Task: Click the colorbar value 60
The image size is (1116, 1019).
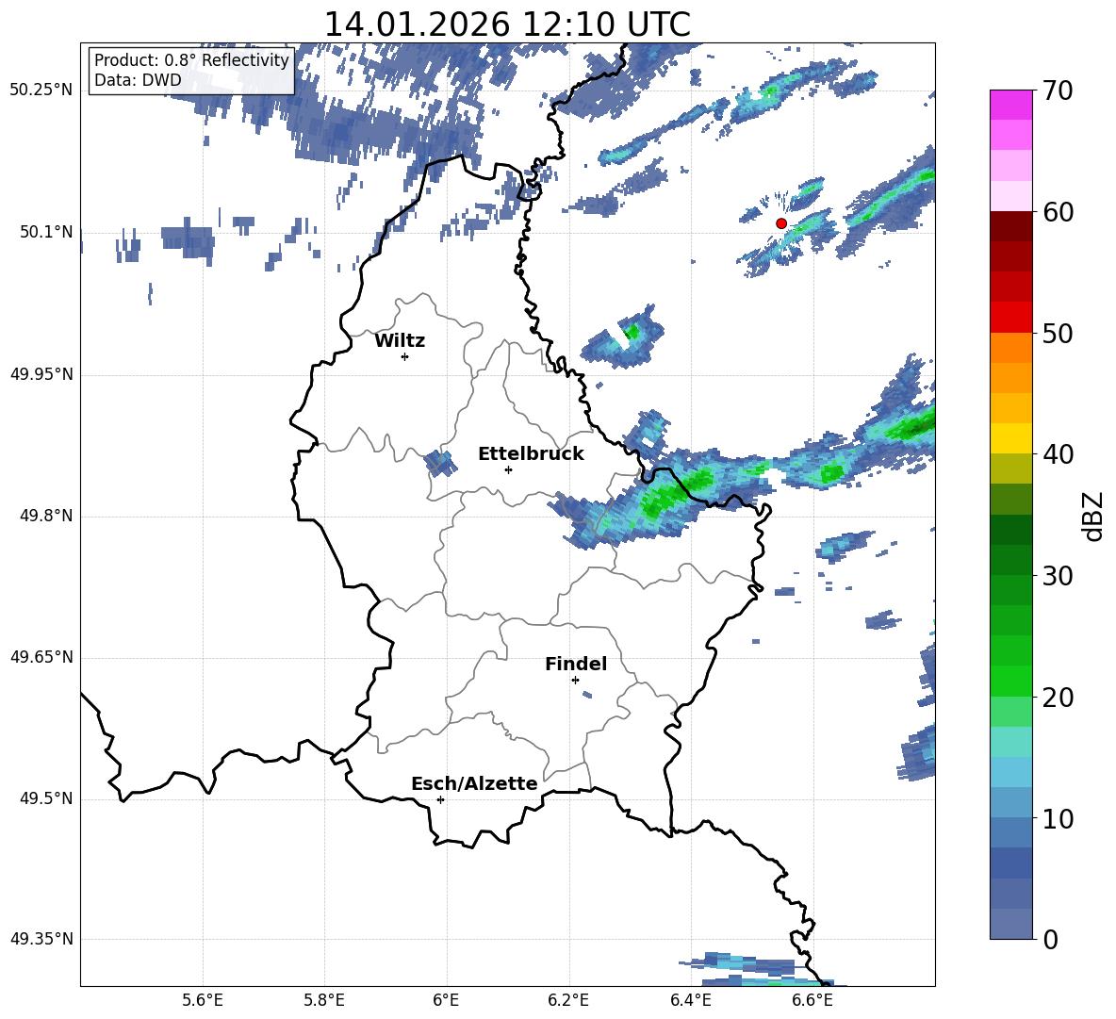Action: point(1058,212)
